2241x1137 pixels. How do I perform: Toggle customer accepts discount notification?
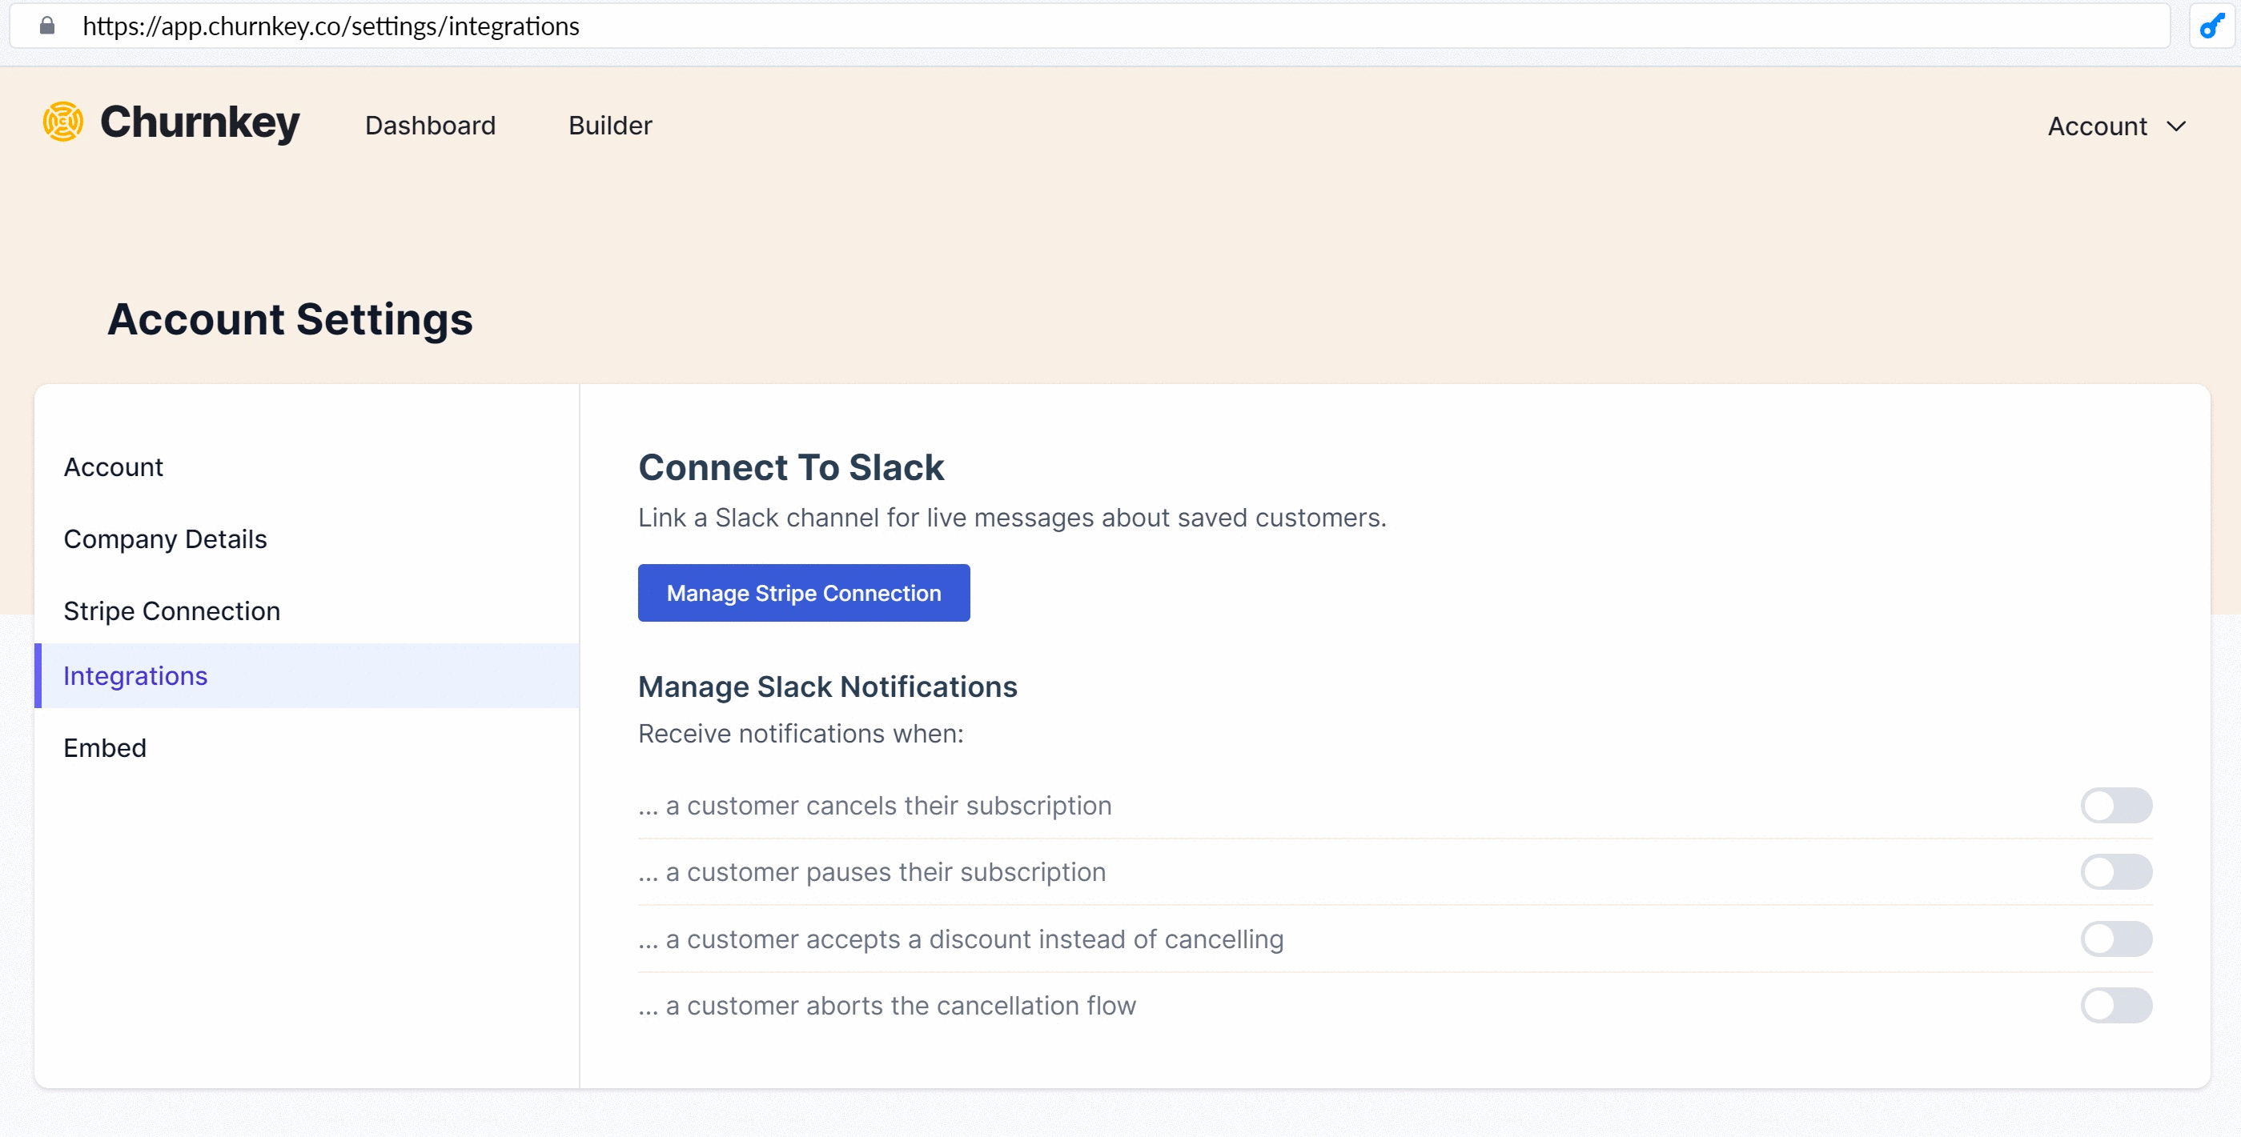click(2116, 939)
